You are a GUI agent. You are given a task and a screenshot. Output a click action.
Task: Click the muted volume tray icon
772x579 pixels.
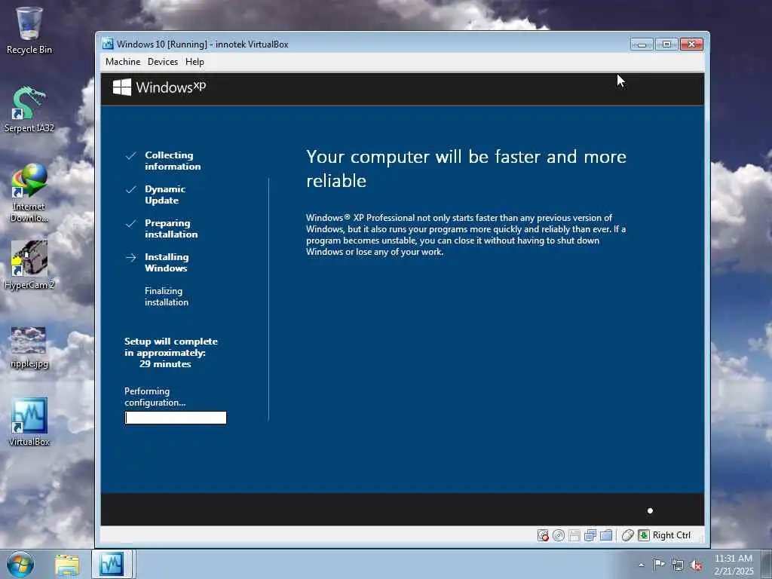(x=696, y=565)
